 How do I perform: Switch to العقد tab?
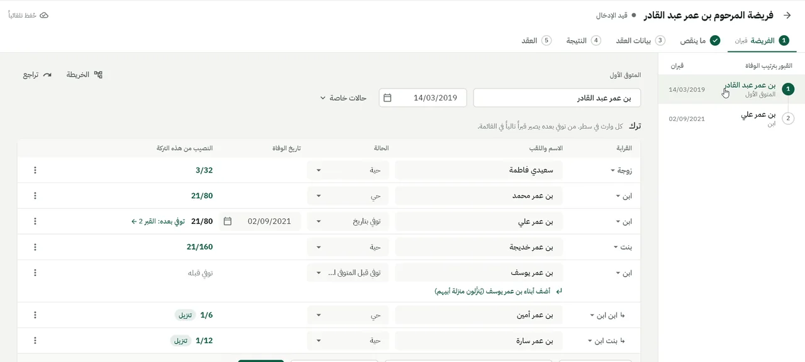536,40
